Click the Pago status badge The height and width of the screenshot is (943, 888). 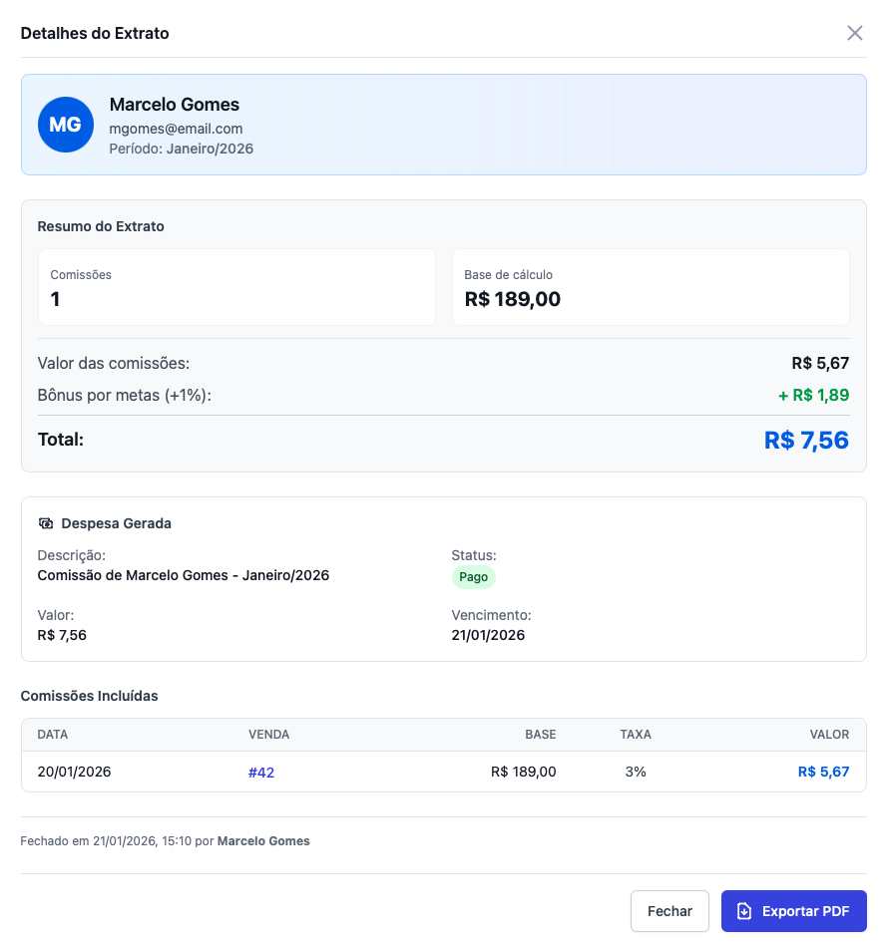(473, 577)
